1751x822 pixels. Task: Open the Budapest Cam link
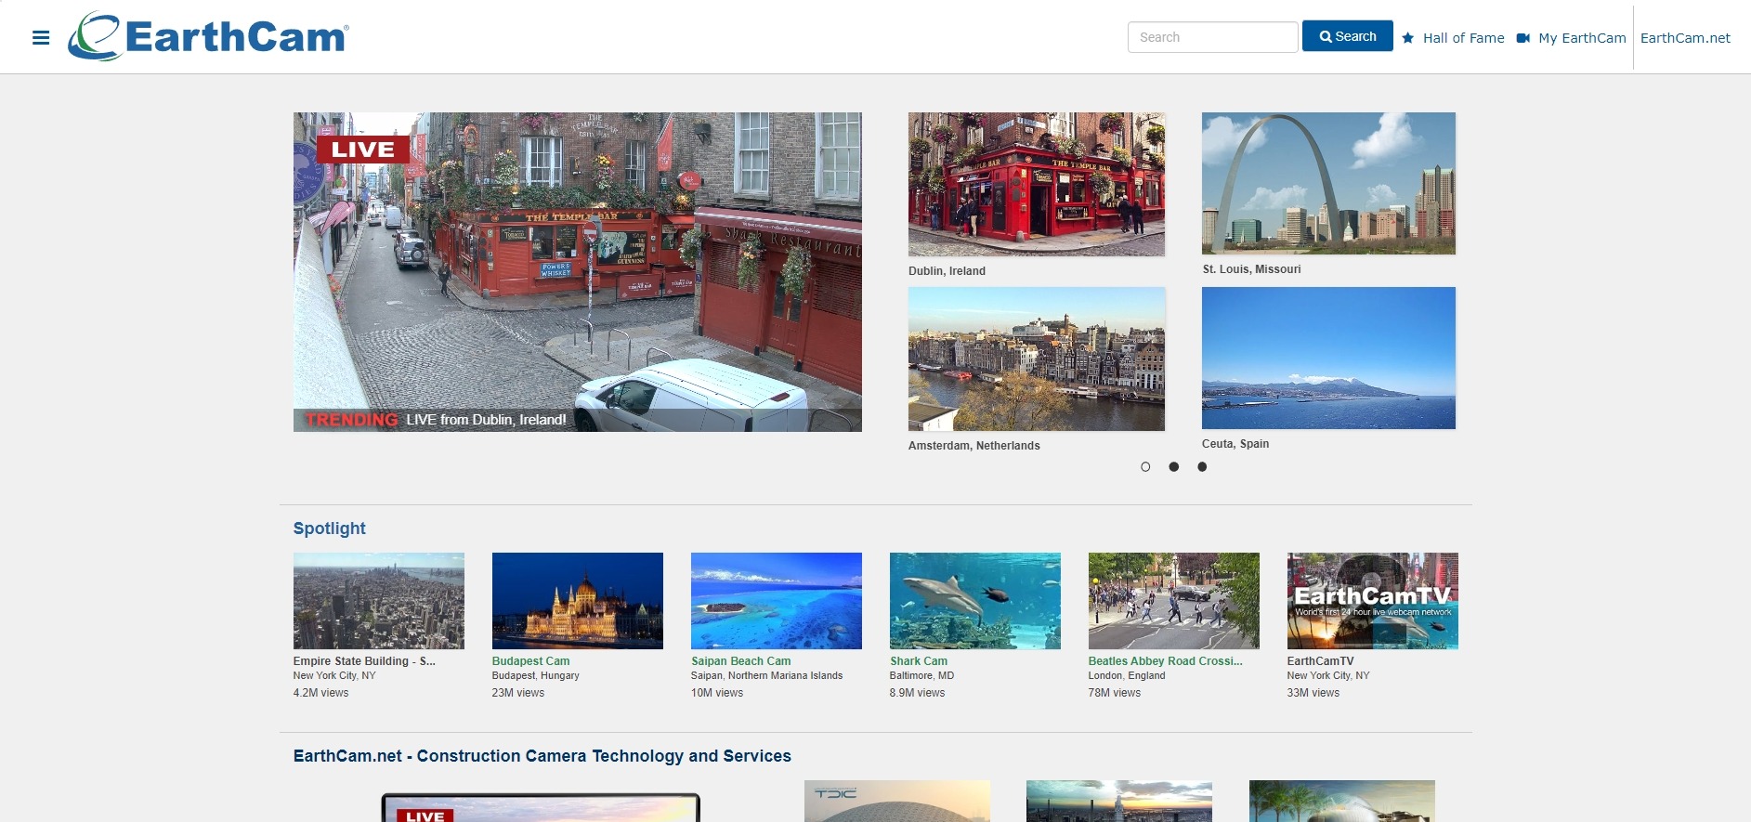click(x=530, y=661)
